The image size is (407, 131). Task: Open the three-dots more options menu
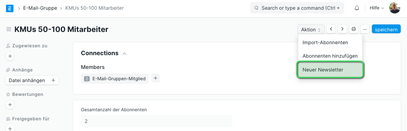click(365, 29)
